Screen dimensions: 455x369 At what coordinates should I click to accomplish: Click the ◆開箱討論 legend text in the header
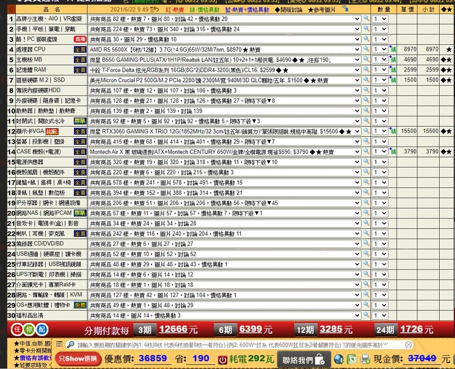[288, 9]
